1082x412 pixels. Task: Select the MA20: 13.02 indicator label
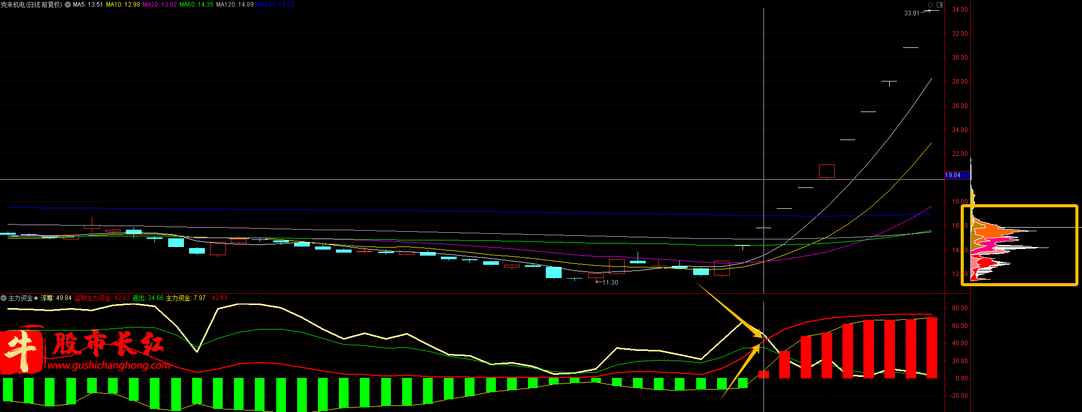click(x=160, y=5)
